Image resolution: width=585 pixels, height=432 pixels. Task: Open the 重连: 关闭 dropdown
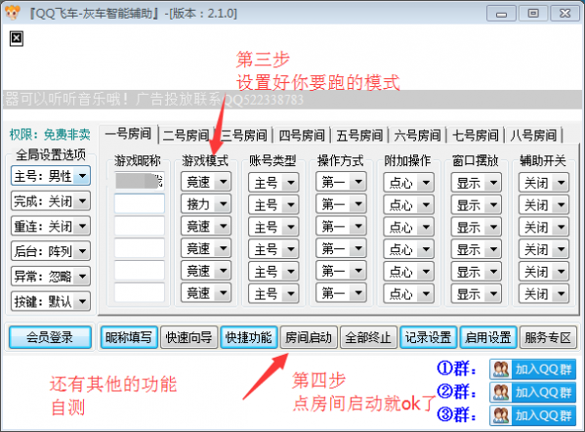[x=51, y=226]
